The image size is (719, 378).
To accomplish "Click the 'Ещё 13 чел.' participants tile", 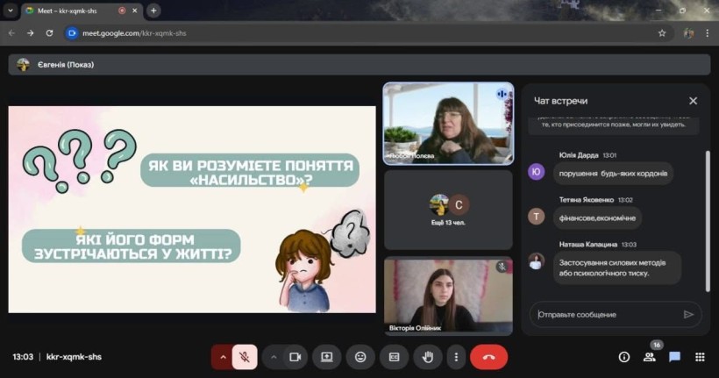I will [x=448, y=210].
